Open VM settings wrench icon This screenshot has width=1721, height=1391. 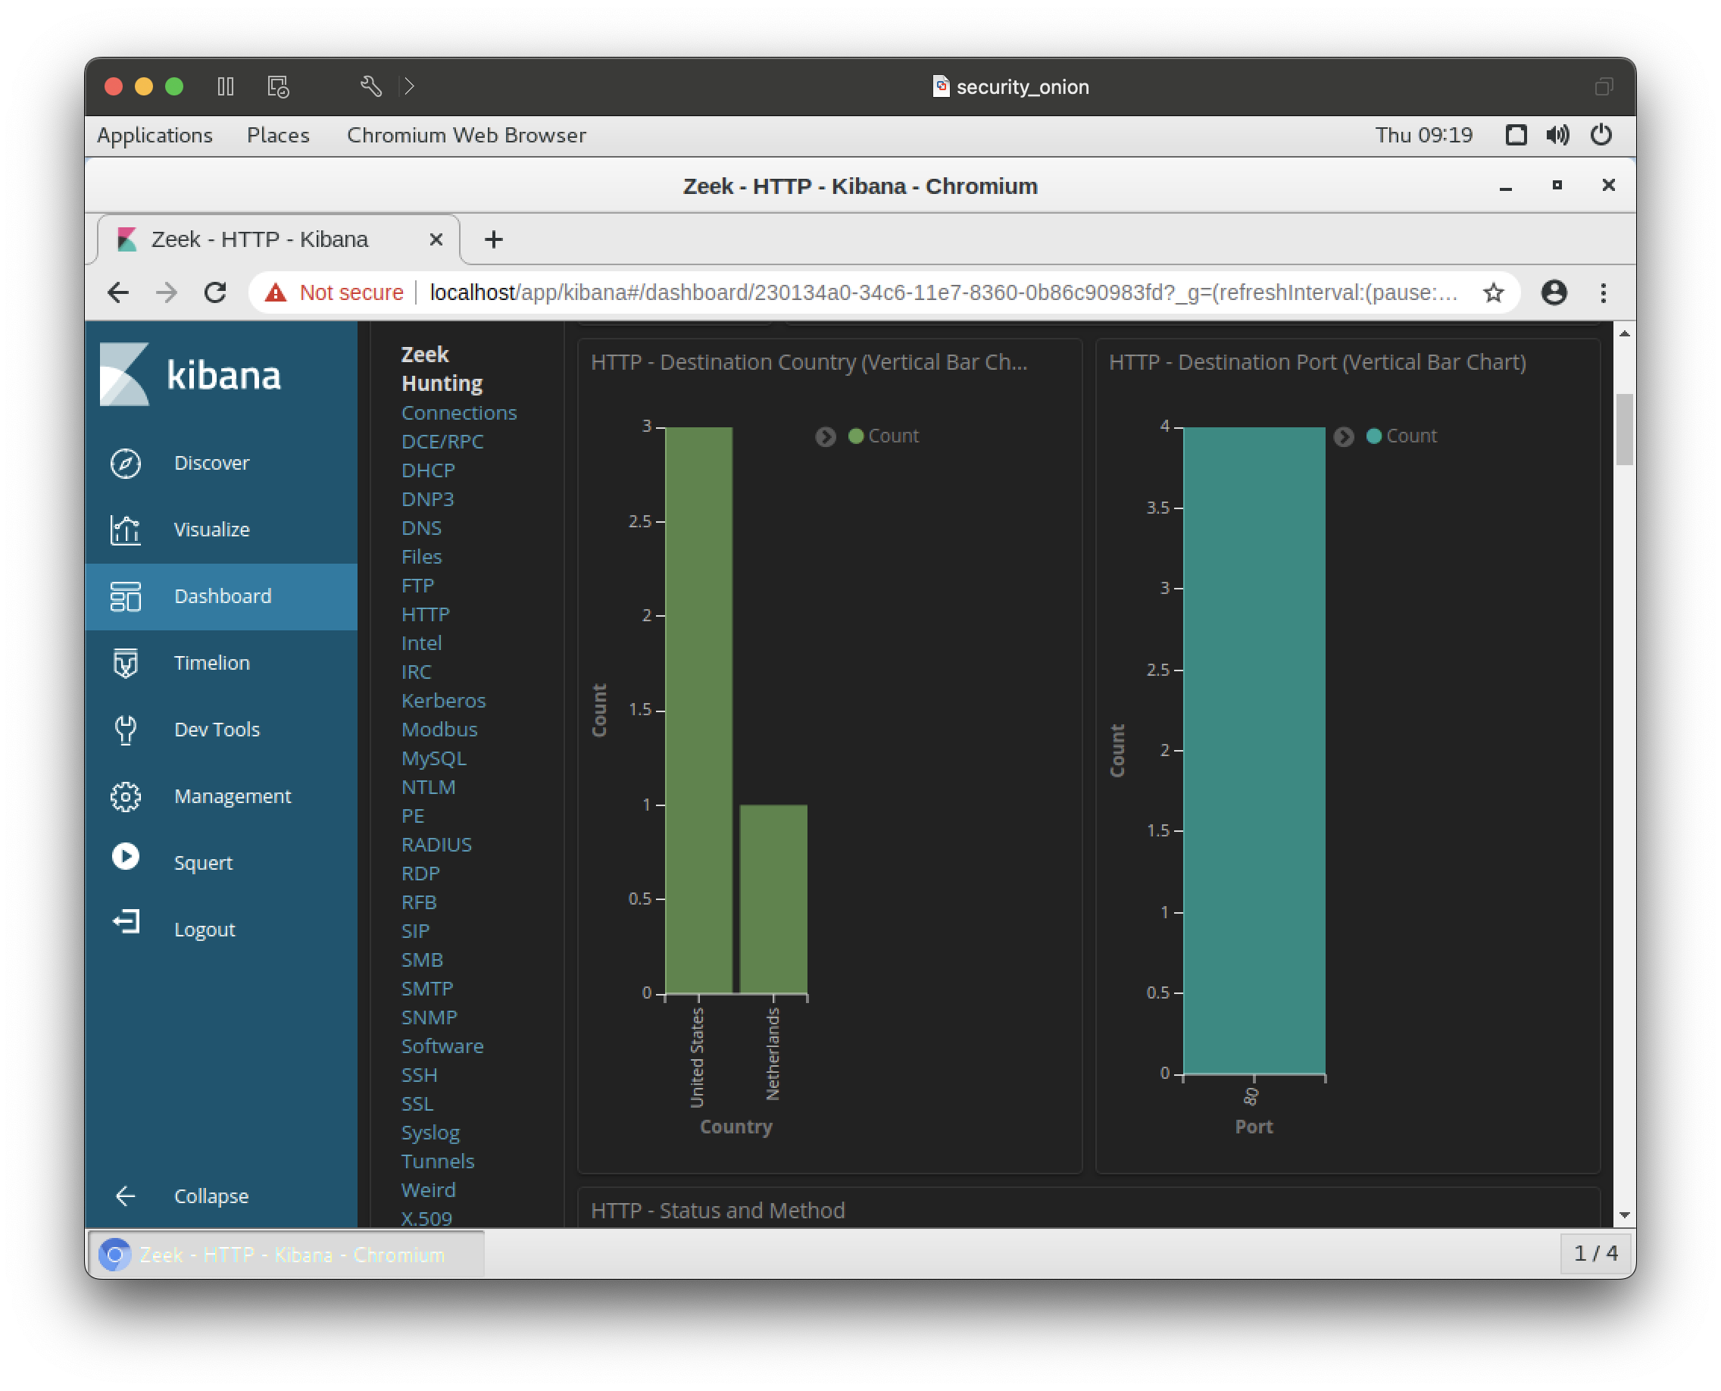point(371,86)
